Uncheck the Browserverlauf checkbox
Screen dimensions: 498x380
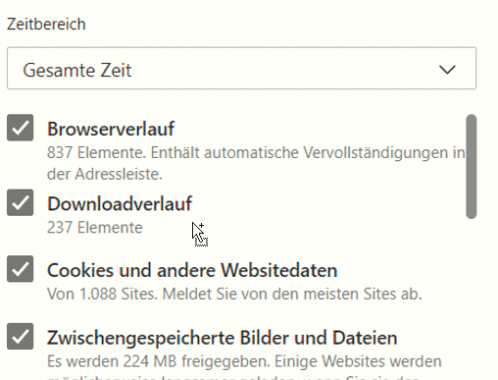click(20, 128)
